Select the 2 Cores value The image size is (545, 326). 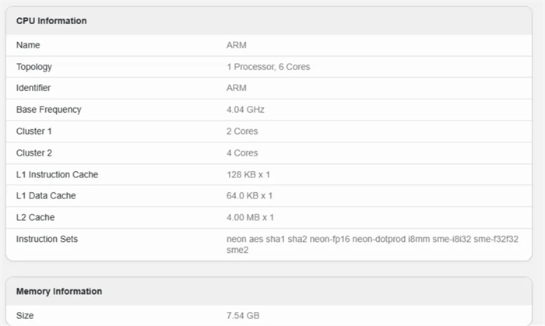click(242, 131)
